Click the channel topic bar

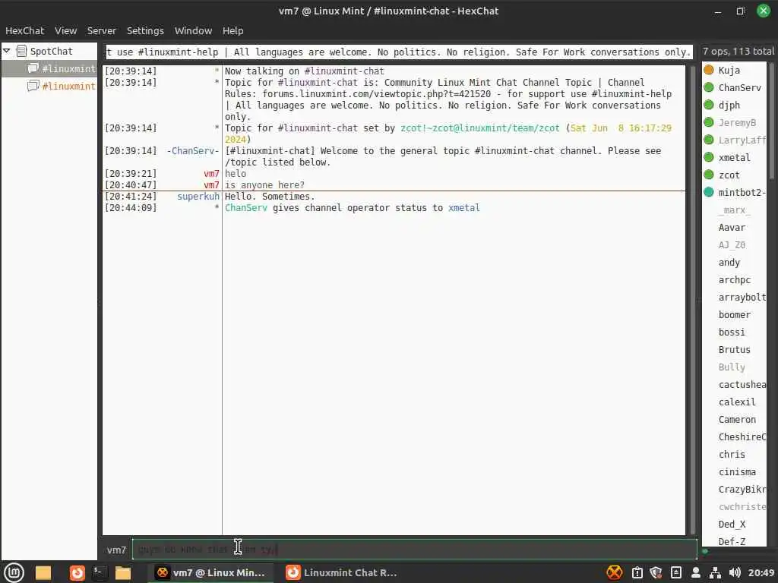click(x=398, y=52)
